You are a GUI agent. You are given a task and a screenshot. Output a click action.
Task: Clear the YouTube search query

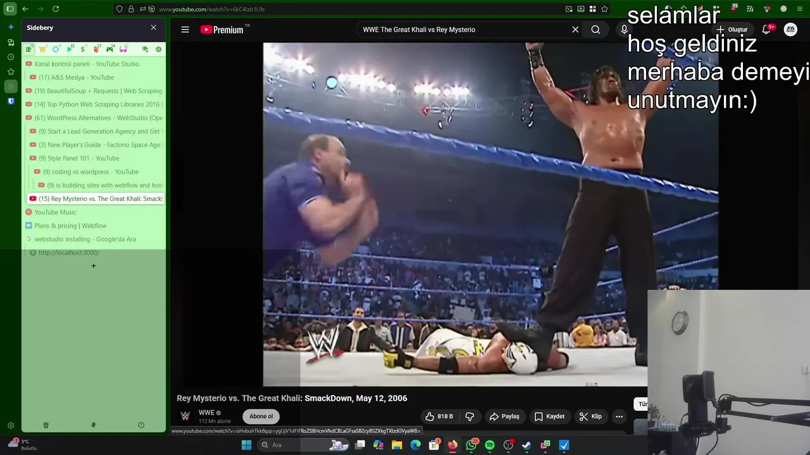pyautogui.click(x=575, y=30)
